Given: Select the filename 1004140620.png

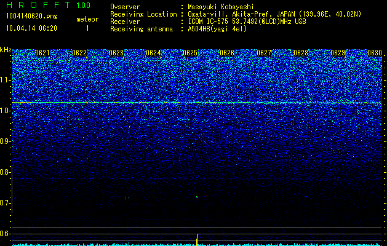Looking at the screenshot, I should (x=32, y=17).
